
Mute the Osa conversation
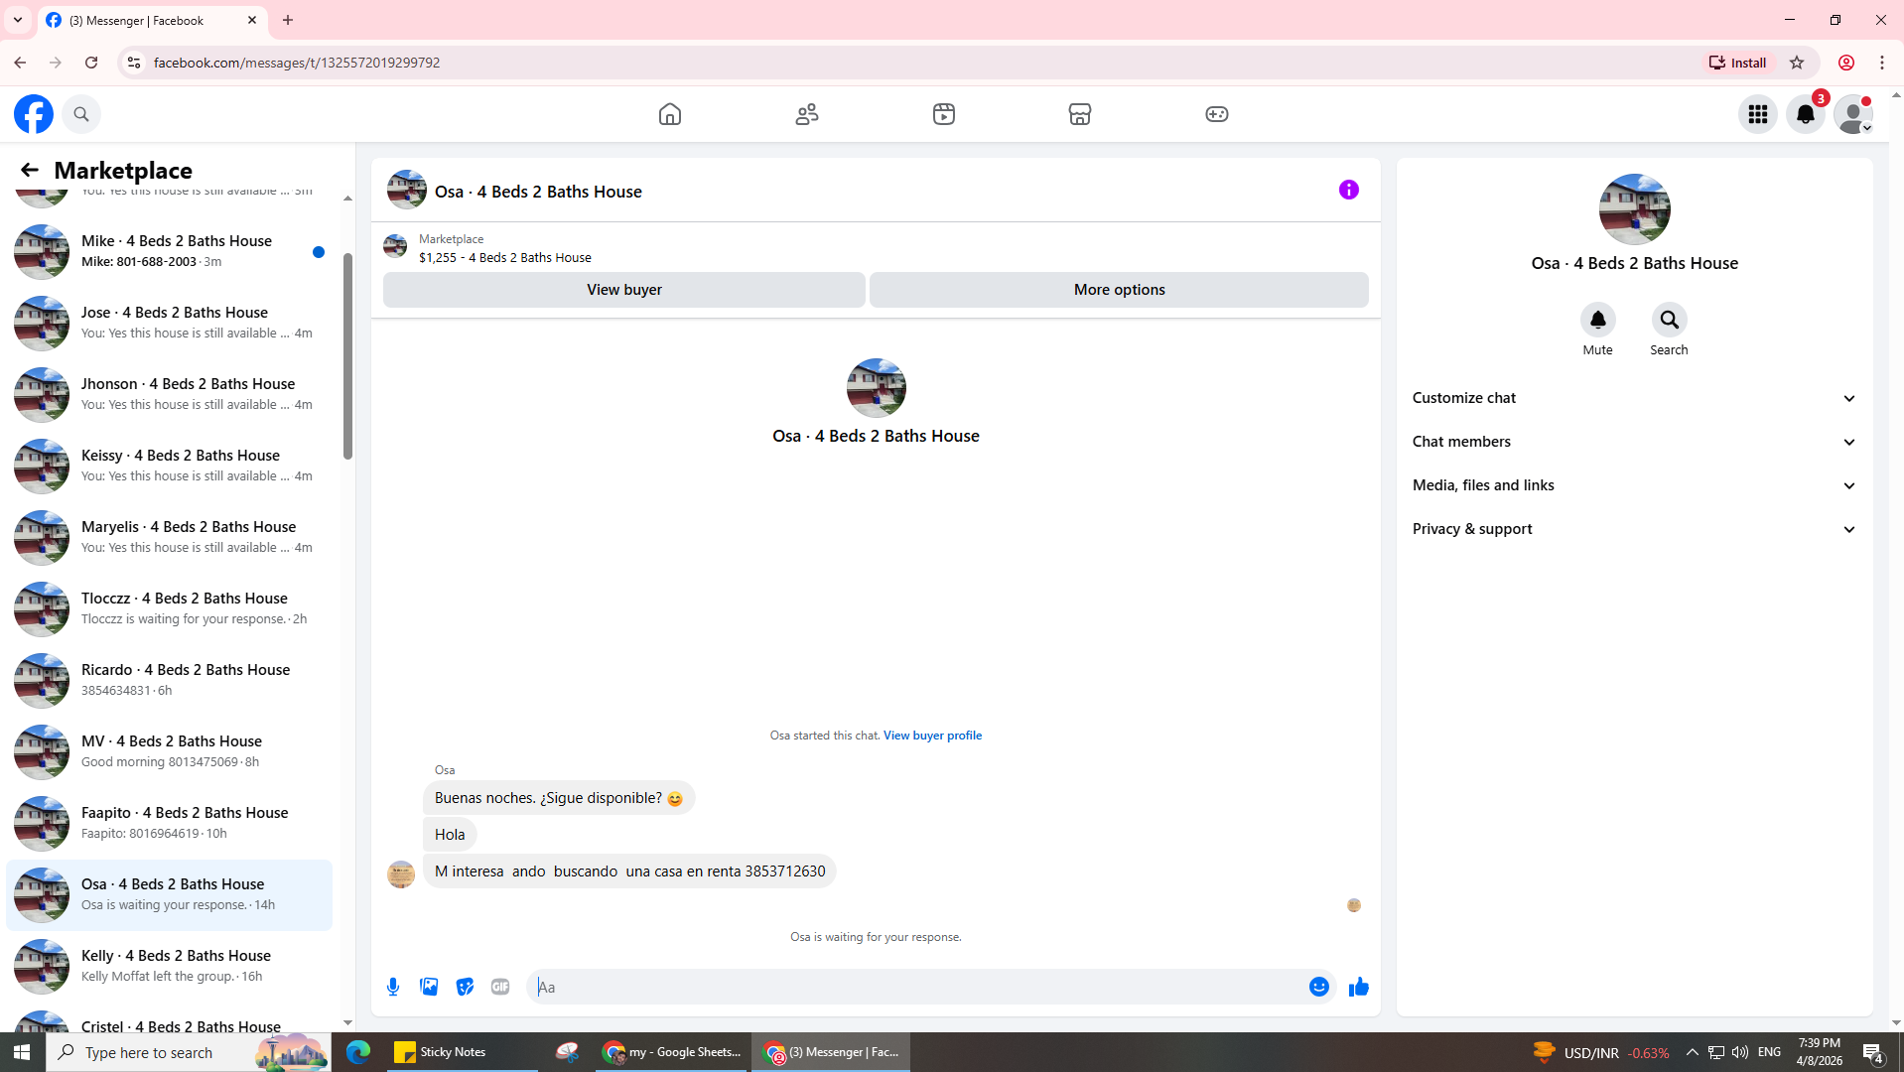[1597, 320]
